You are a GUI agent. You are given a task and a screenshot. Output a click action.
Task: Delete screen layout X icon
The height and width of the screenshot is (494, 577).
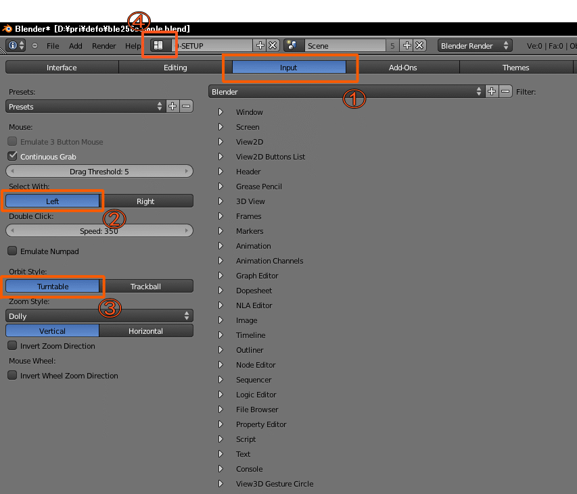[273, 45]
